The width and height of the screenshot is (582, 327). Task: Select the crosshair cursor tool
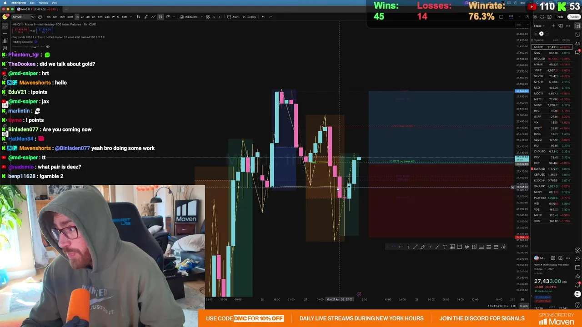coord(5,26)
